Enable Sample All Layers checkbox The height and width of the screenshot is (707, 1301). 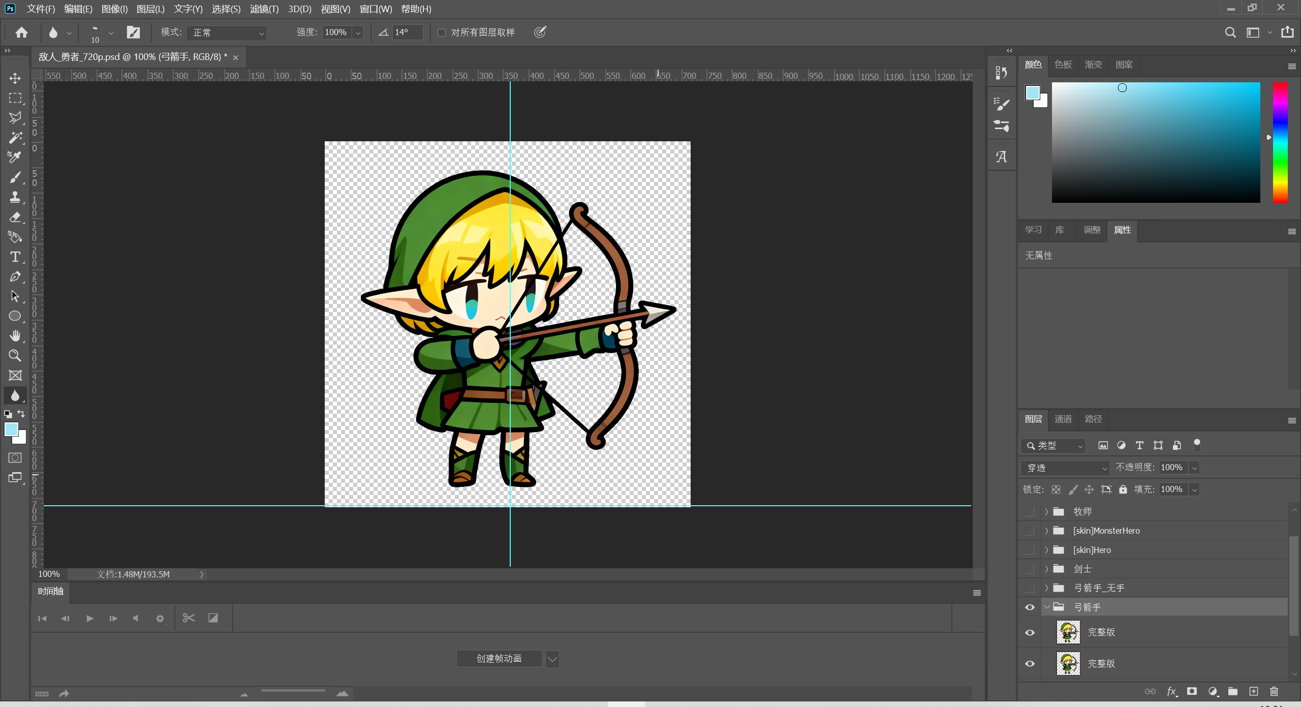click(x=442, y=33)
